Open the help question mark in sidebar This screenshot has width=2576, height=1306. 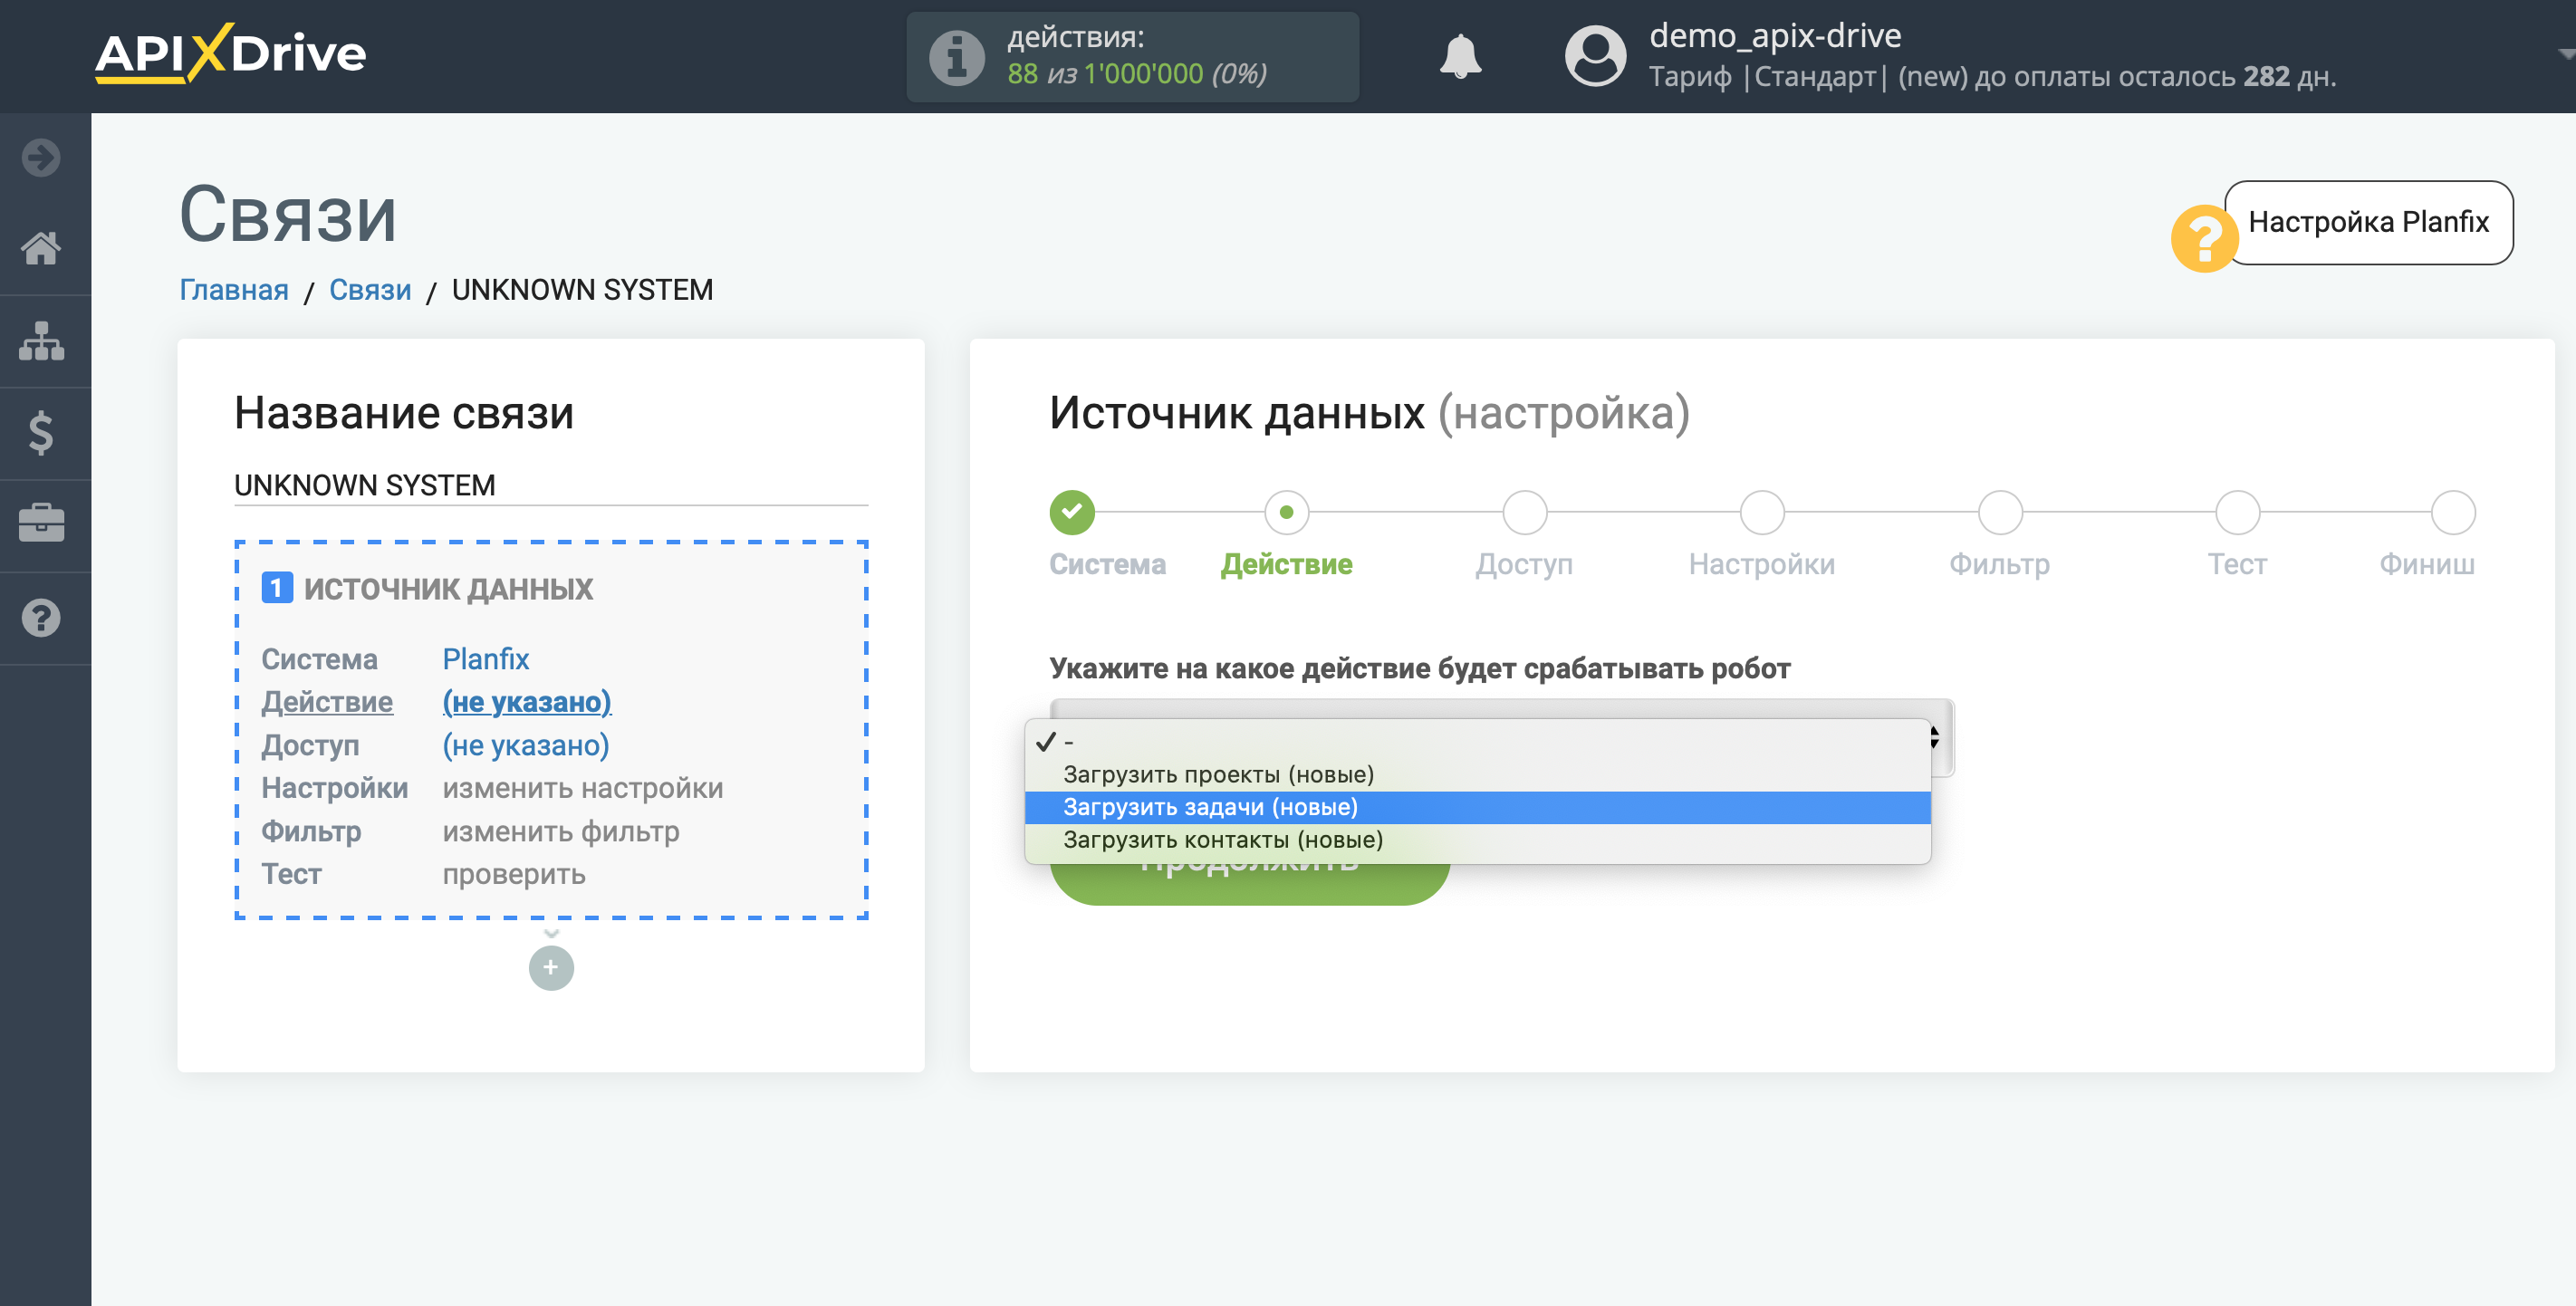41,618
